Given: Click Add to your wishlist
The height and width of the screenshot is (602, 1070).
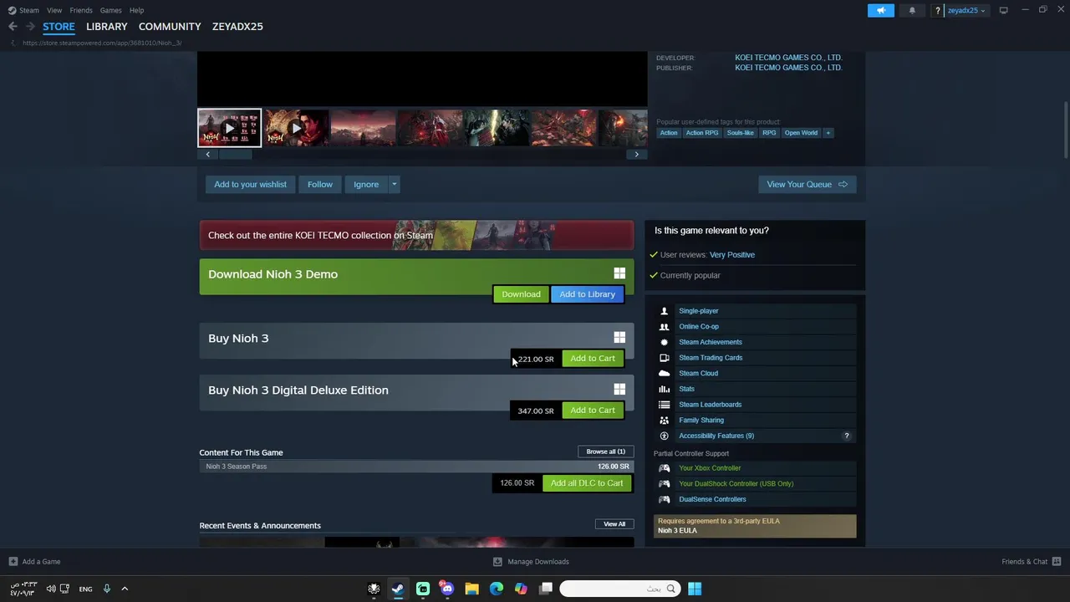Looking at the screenshot, I should pos(250,185).
